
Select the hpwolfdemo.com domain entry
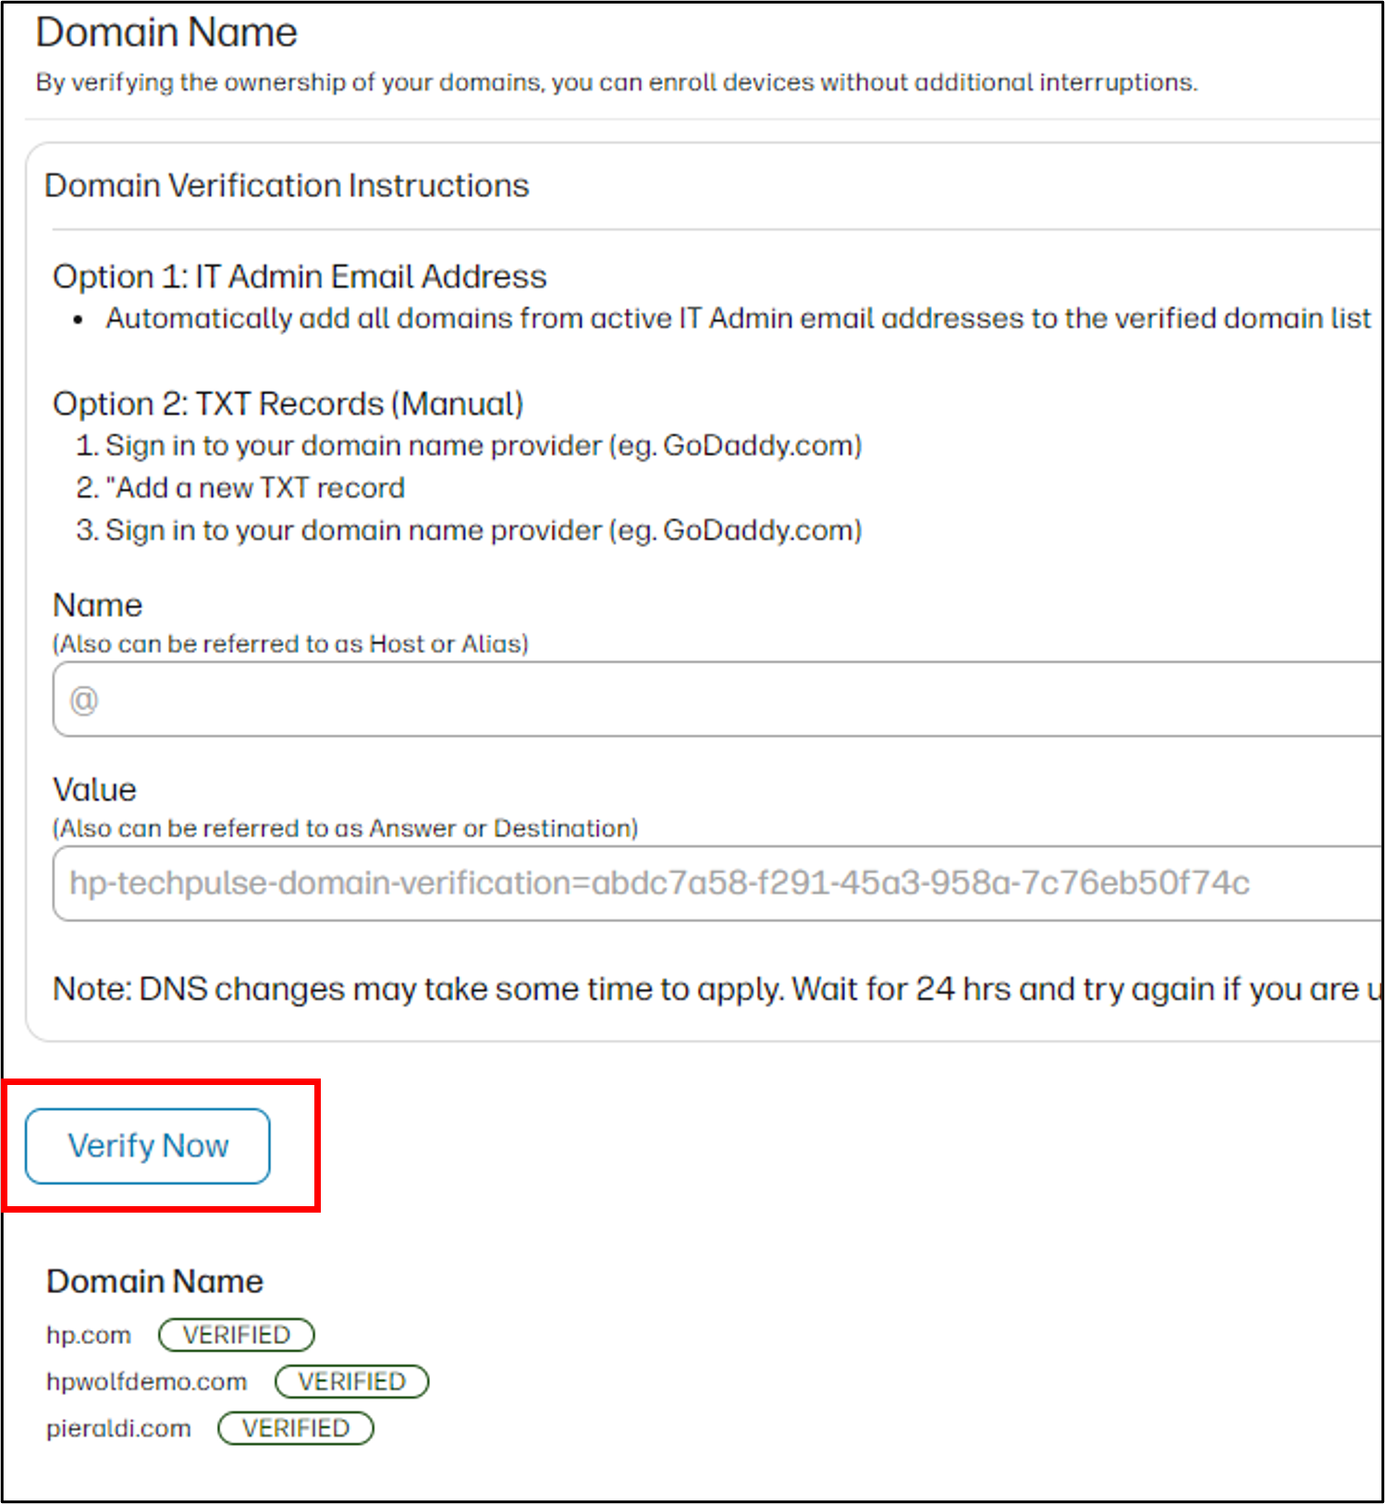point(147,1381)
